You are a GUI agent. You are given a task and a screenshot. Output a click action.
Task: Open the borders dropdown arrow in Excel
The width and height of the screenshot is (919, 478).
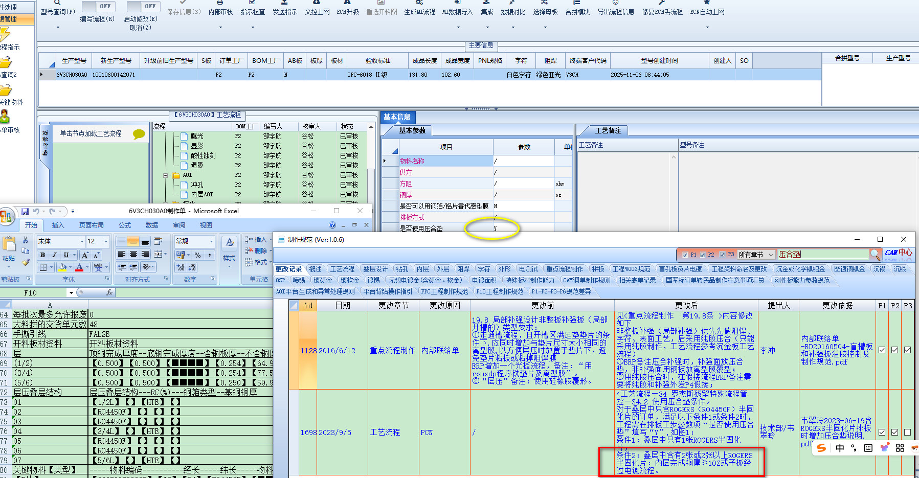[52, 267]
